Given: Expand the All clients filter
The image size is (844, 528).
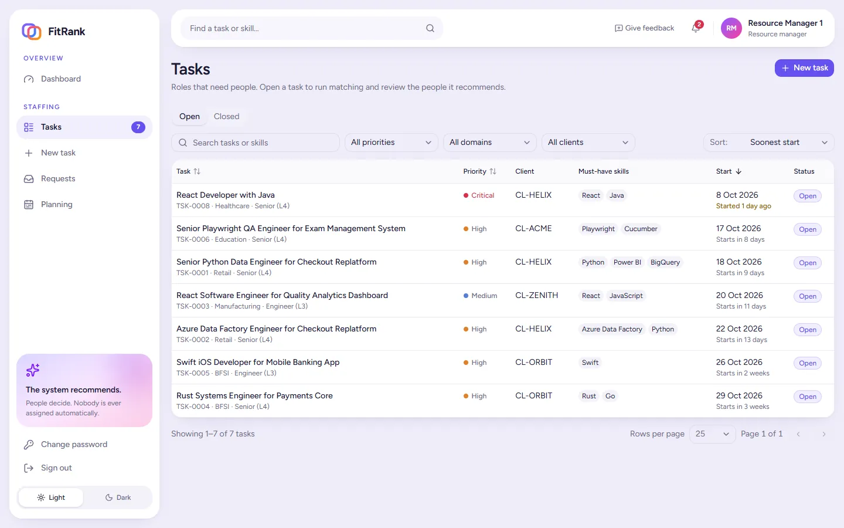Looking at the screenshot, I should click(x=588, y=143).
